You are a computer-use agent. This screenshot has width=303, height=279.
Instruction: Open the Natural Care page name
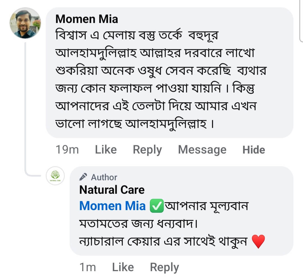click(112, 190)
